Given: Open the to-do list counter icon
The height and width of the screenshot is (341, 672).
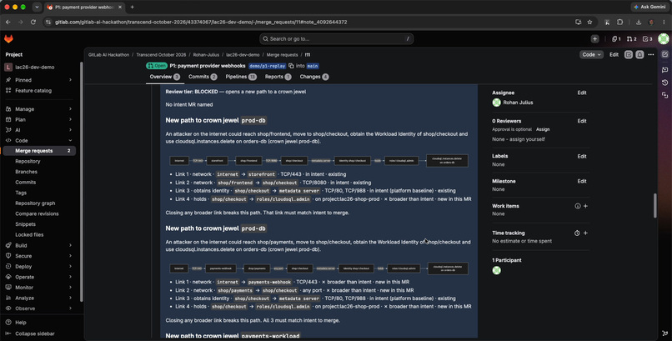Looking at the screenshot, I should pyautogui.click(x=648, y=39).
